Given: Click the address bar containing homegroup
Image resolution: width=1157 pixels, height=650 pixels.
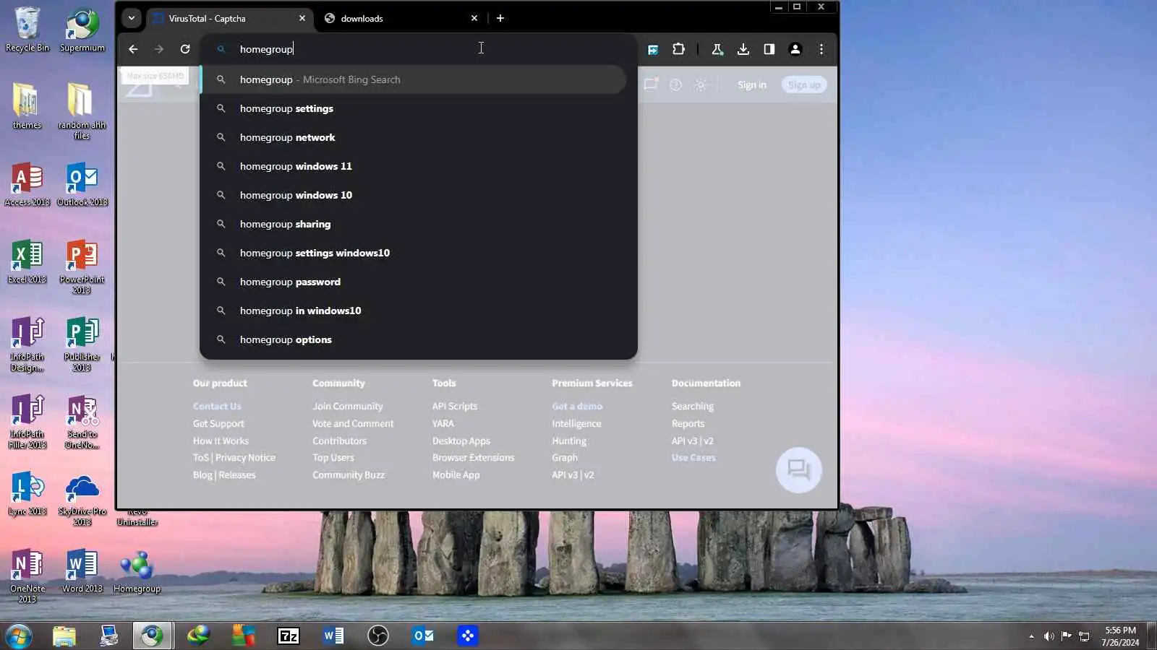Looking at the screenshot, I should 418,49.
